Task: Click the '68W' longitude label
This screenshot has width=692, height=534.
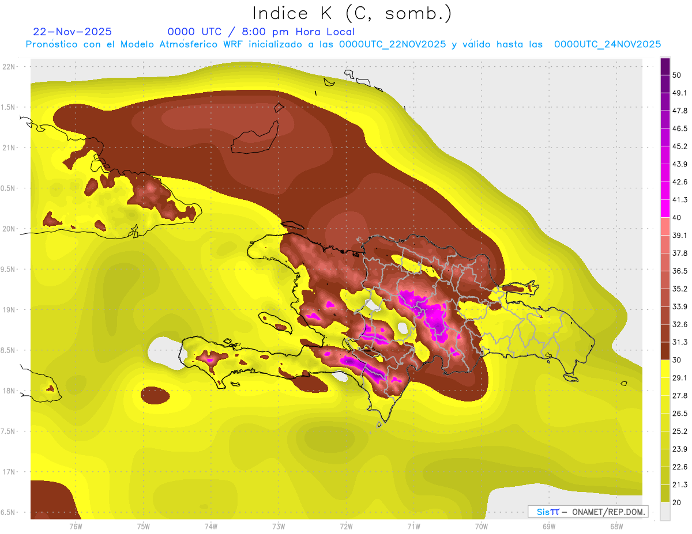Action: pyautogui.click(x=616, y=526)
